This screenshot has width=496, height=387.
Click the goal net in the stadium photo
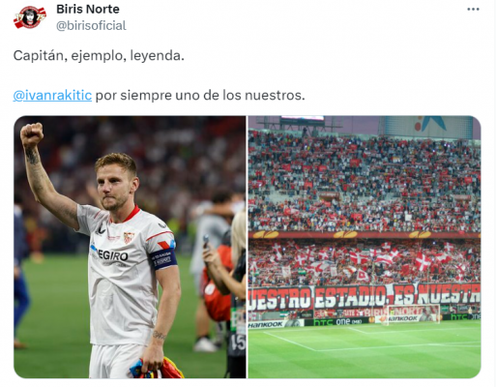[414, 313]
